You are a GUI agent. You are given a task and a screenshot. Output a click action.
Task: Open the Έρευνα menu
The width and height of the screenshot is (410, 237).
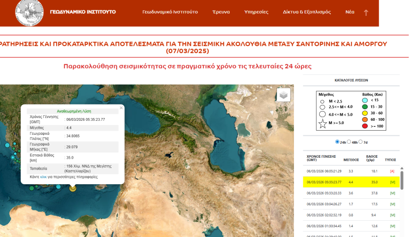221,12
